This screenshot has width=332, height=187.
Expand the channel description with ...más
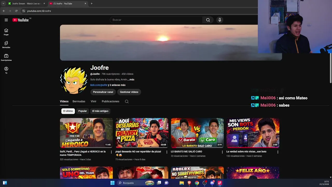131,80
